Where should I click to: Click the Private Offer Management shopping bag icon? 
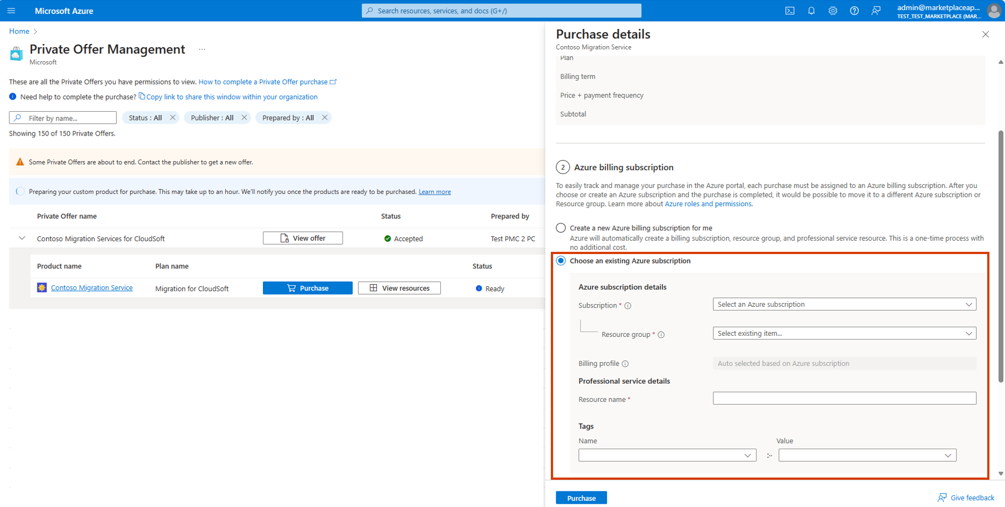click(x=16, y=53)
